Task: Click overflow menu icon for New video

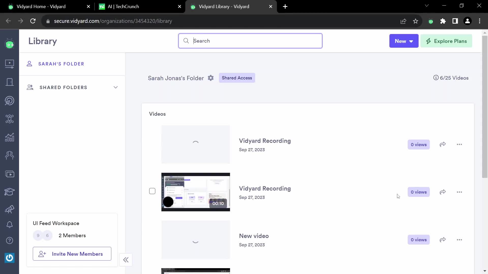Action: pos(459,239)
